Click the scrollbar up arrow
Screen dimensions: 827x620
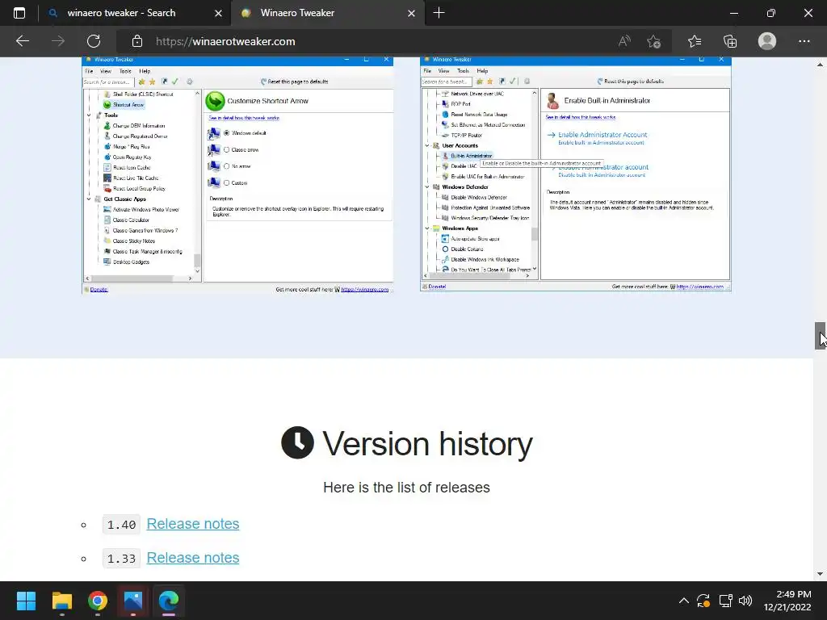click(x=820, y=65)
